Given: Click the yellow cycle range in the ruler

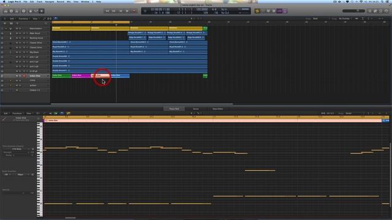Looking at the screenshot, I should [x=91, y=22].
